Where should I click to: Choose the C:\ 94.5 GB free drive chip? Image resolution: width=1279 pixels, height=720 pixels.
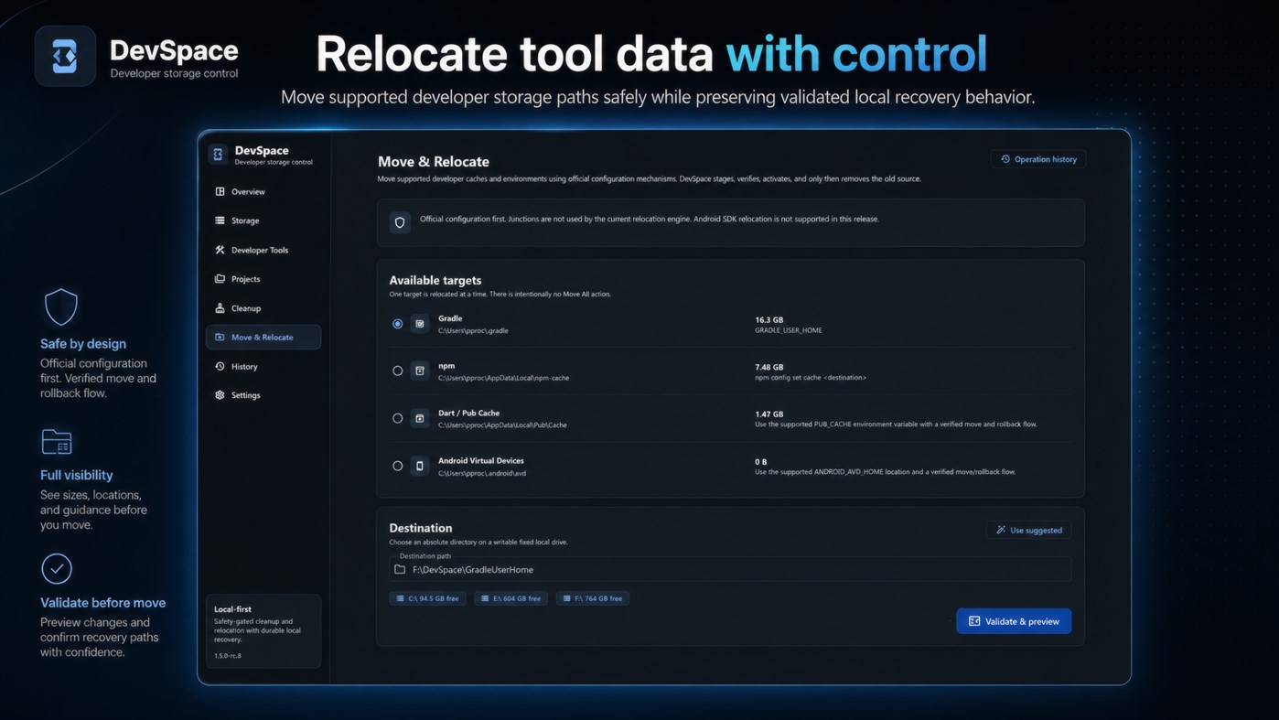427,598
